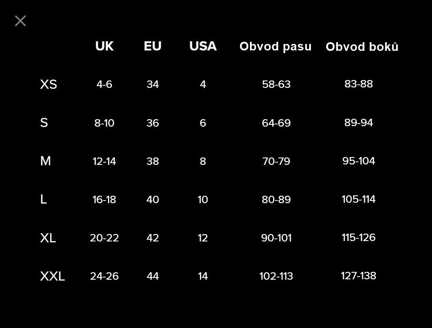432x328 pixels.
Task: Click the Obvod pasu header
Action: 276,47
